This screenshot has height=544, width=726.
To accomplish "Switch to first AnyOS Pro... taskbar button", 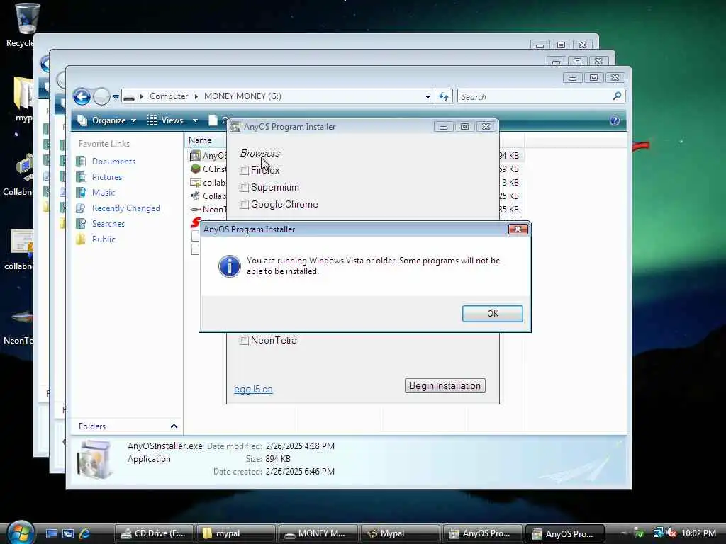I will (481, 533).
